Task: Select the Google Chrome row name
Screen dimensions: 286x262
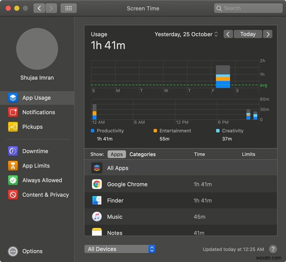Action: [127, 184]
